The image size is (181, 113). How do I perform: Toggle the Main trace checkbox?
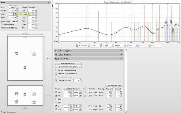coord(77,46)
